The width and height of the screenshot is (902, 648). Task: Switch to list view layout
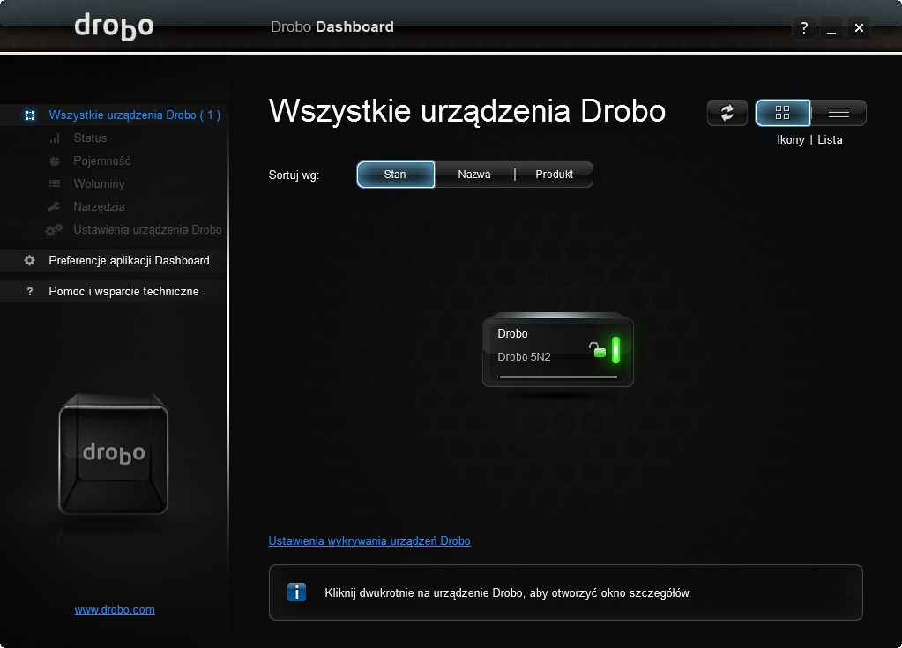click(x=839, y=112)
